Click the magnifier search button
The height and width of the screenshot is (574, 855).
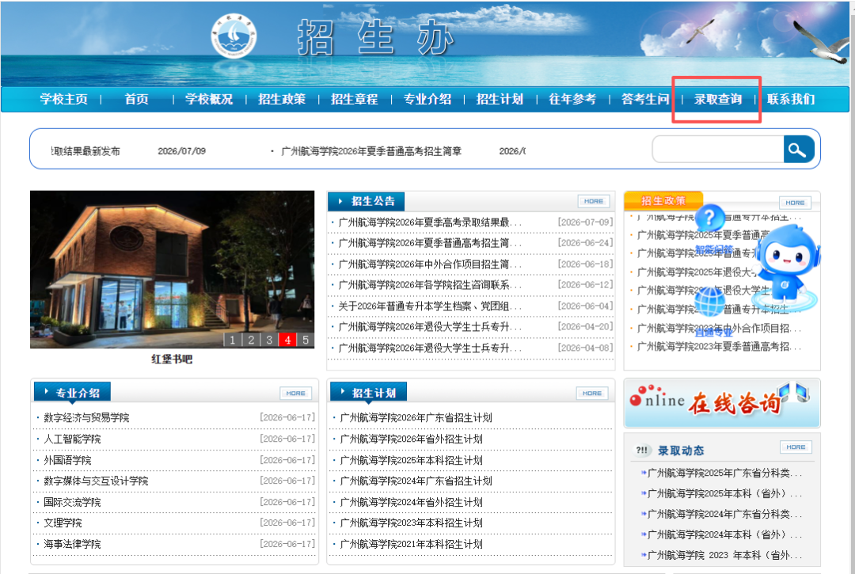click(798, 150)
